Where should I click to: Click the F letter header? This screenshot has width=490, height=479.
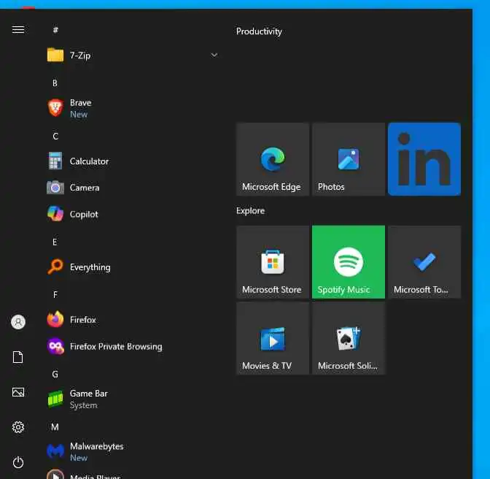(x=55, y=295)
